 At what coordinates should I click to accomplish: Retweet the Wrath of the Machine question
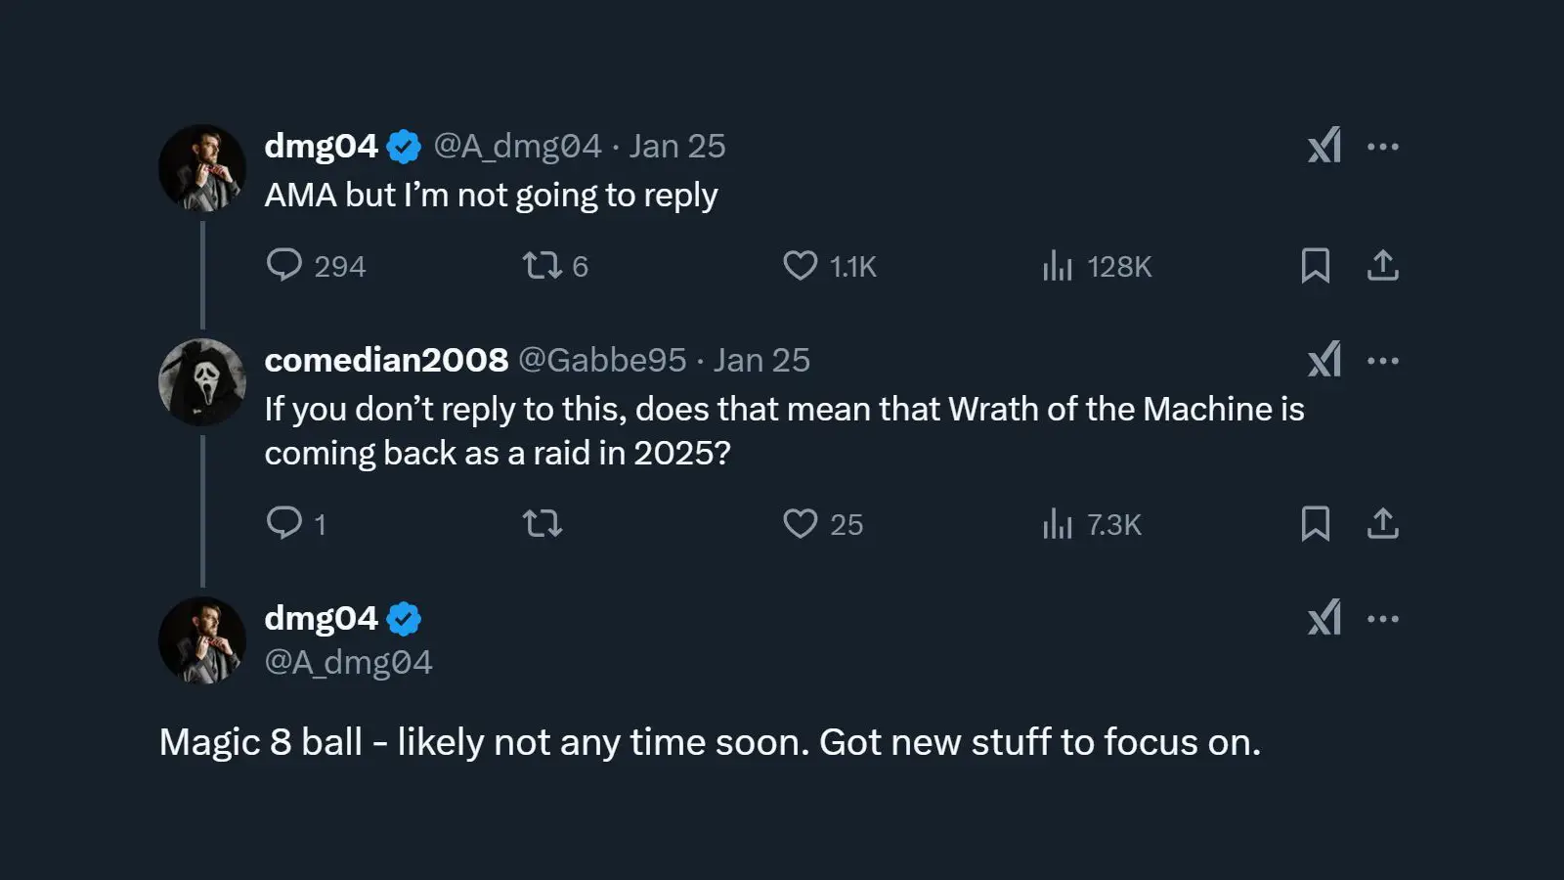[545, 524]
